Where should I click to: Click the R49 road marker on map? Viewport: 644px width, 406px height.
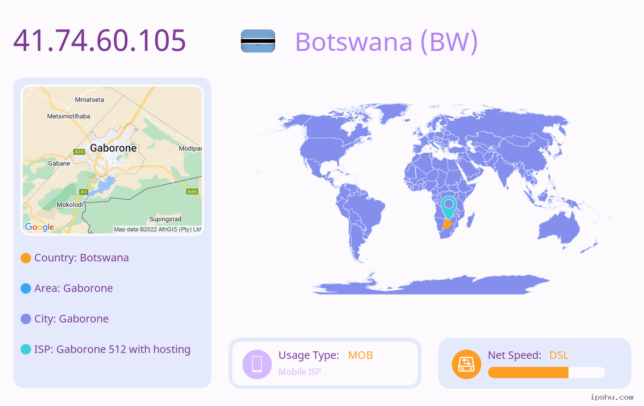192,191
